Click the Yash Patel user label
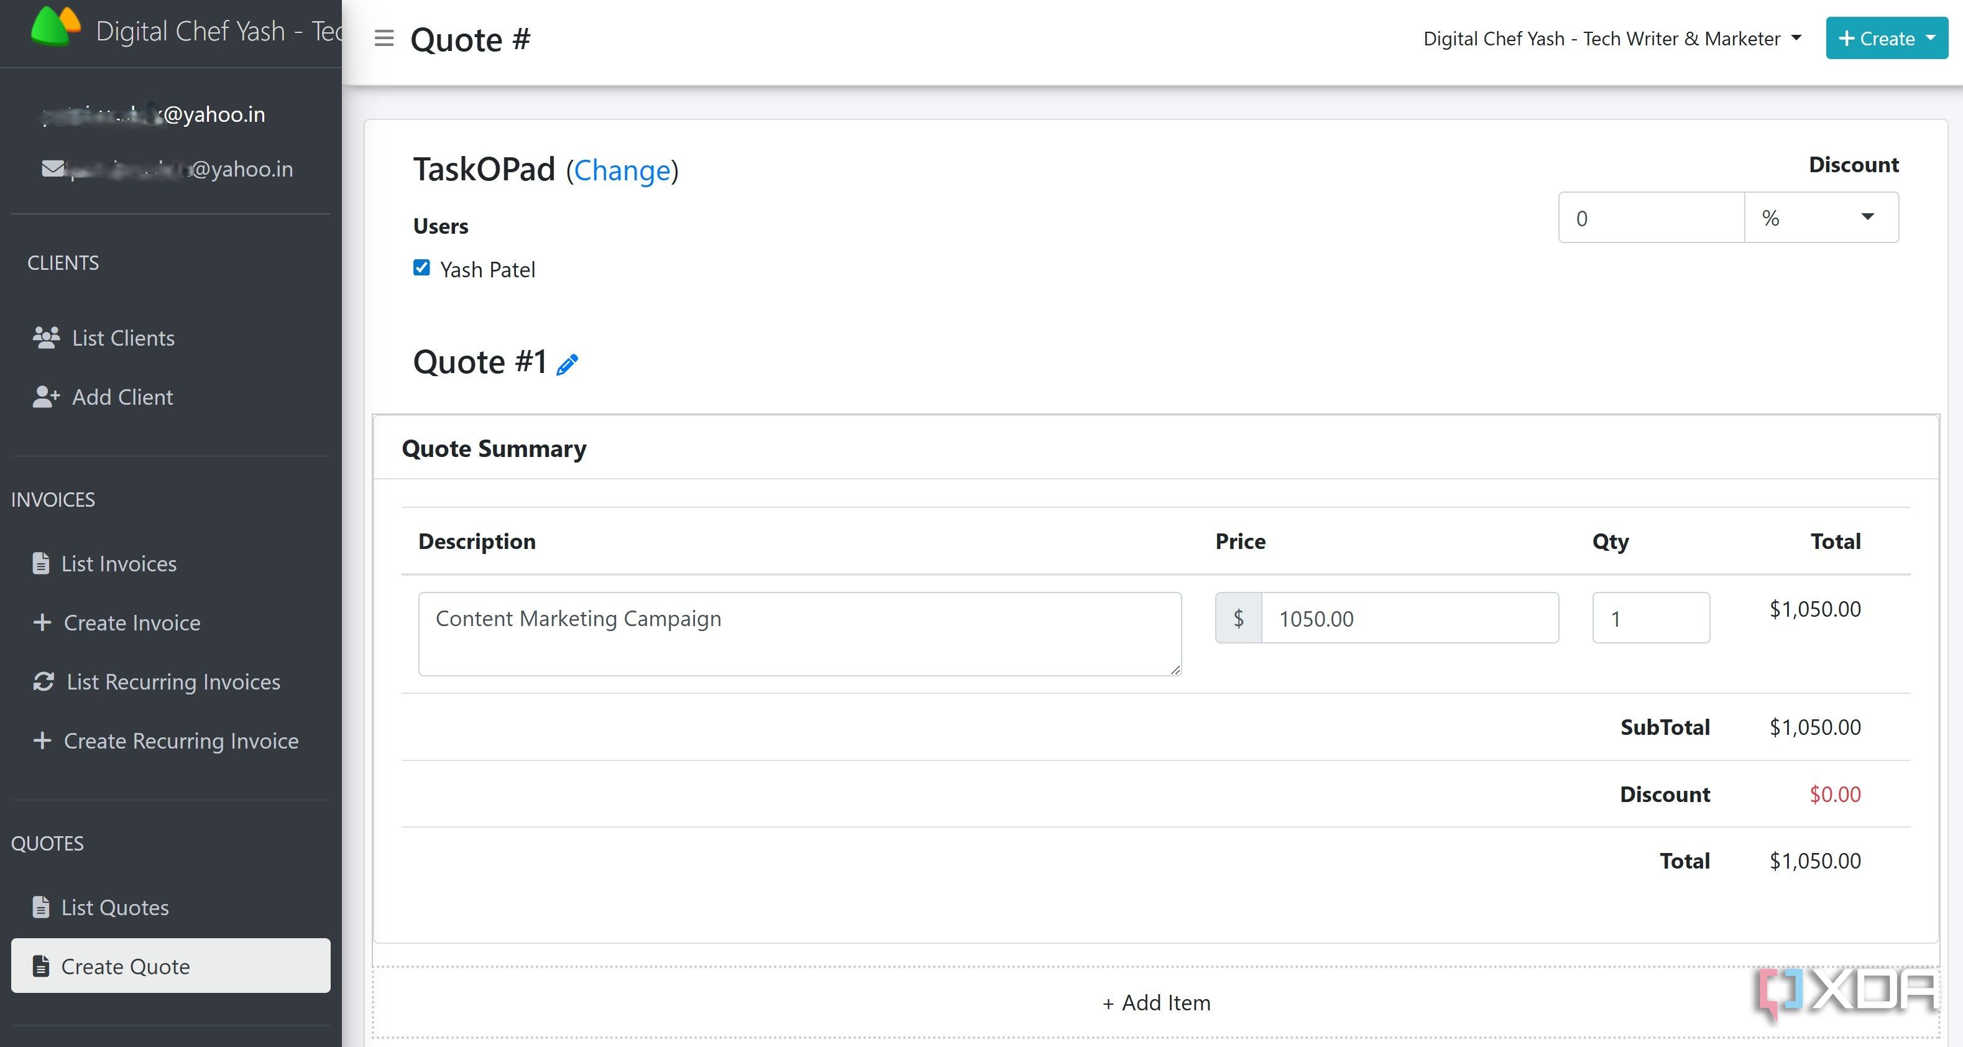 click(488, 269)
